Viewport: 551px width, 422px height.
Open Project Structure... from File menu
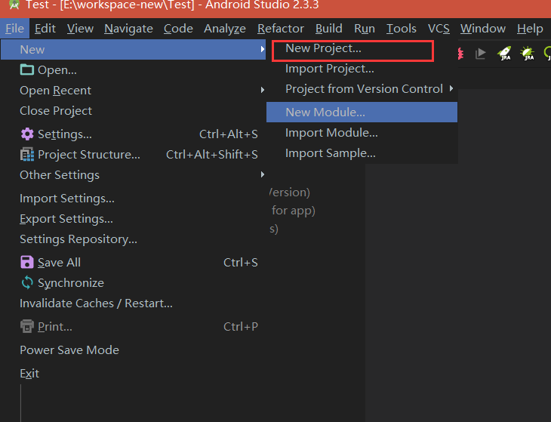coord(133,154)
